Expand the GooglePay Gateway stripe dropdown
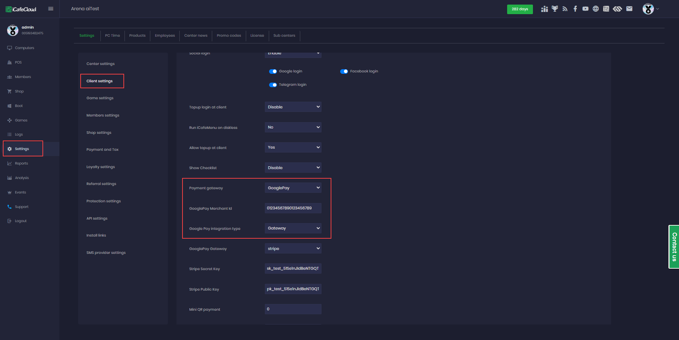This screenshot has width=679, height=340. 293,249
